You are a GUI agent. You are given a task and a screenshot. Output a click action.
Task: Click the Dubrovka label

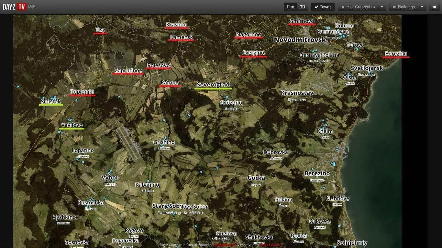(275, 152)
